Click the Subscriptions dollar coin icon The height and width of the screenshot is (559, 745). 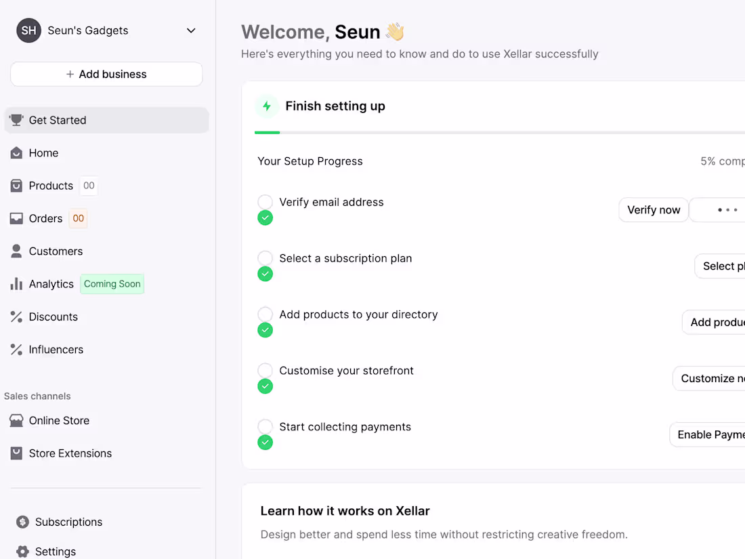[23, 522]
